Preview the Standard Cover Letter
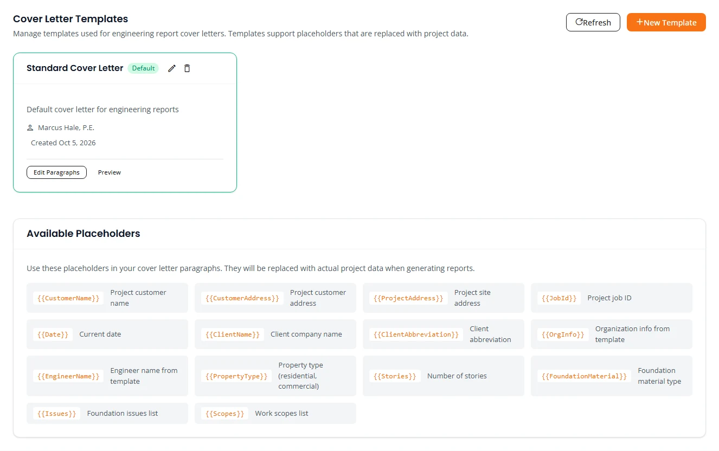The height and width of the screenshot is (451, 719). point(110,172)
